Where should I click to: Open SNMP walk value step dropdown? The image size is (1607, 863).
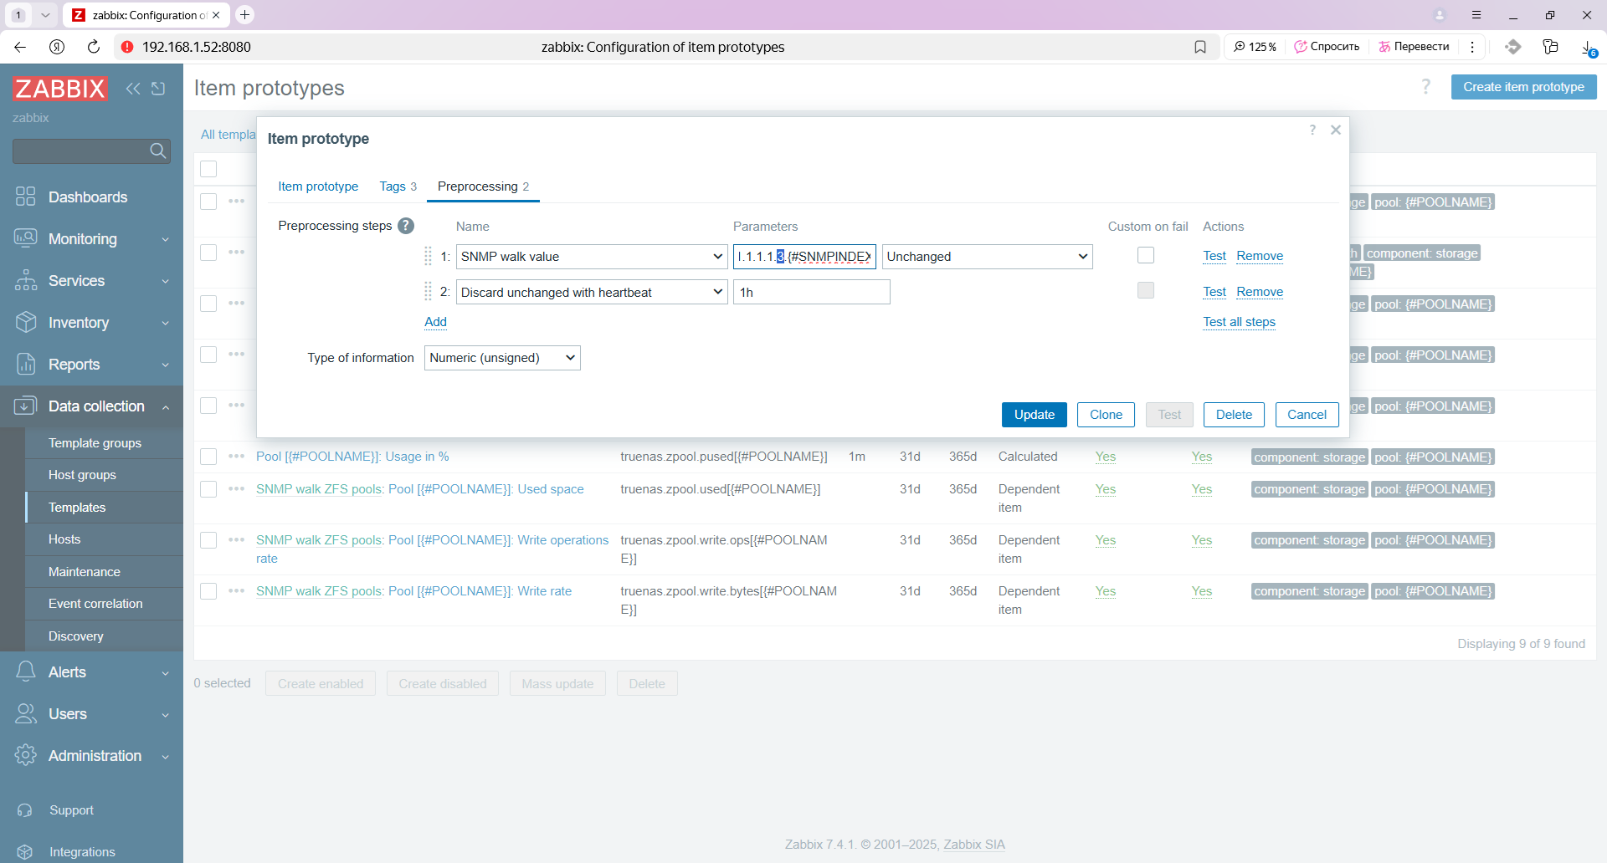592,257
